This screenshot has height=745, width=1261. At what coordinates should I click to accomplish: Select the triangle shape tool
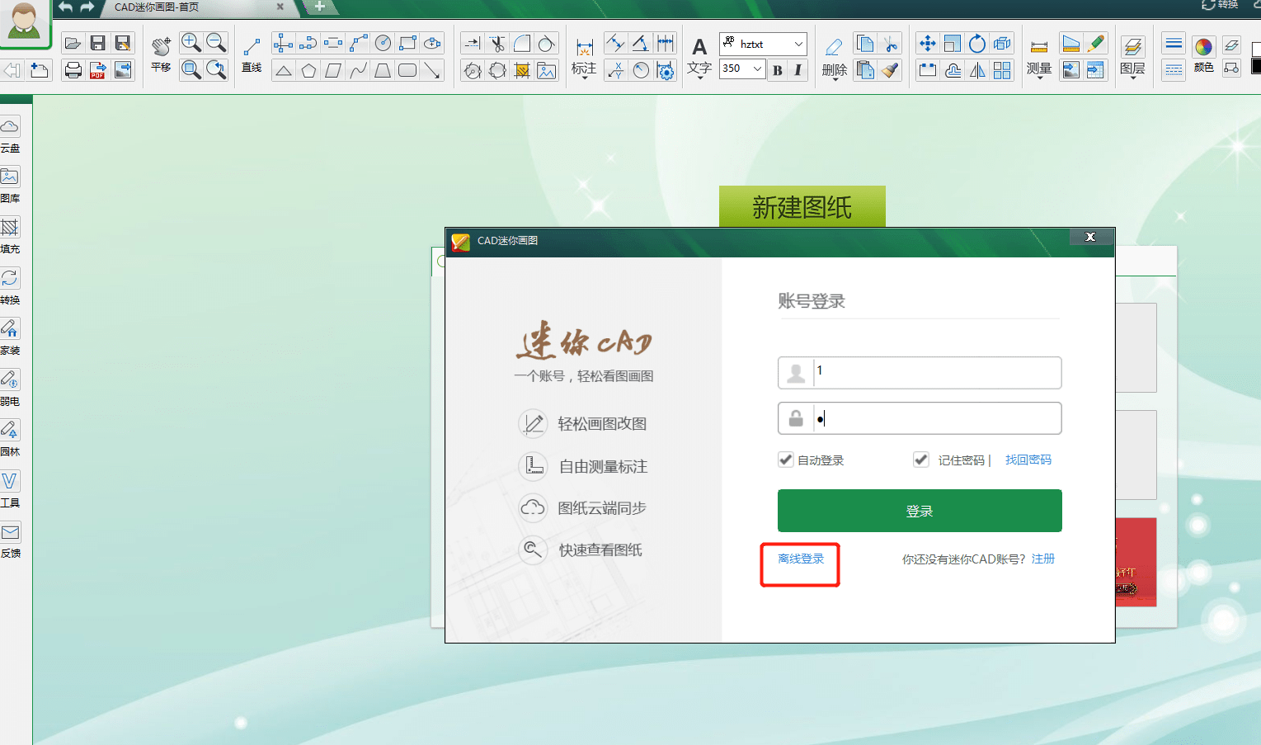[x=283, y=70]
